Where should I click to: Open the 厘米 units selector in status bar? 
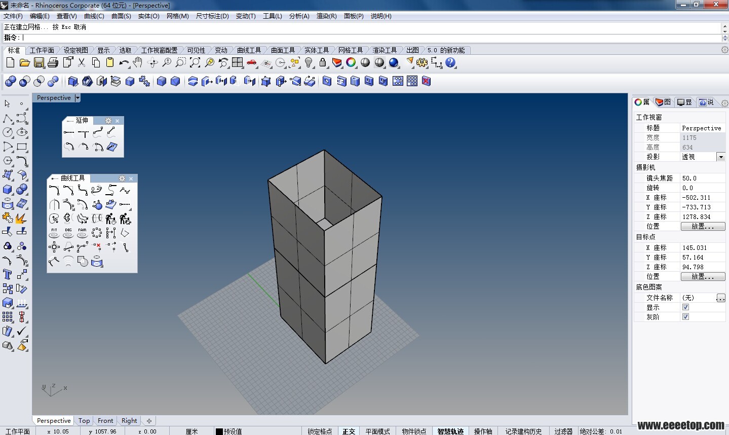pyautogui.click(x=191, y=431)
